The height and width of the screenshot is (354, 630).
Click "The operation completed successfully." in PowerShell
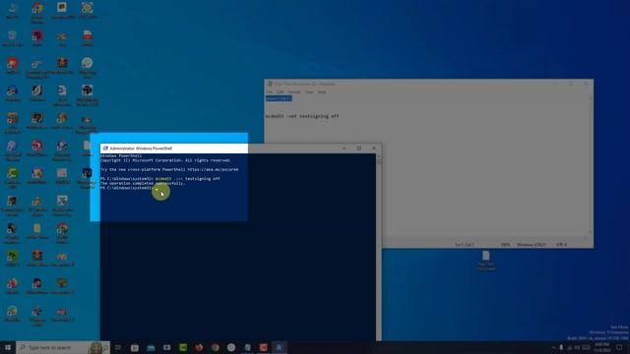click(x=142, y=183)
